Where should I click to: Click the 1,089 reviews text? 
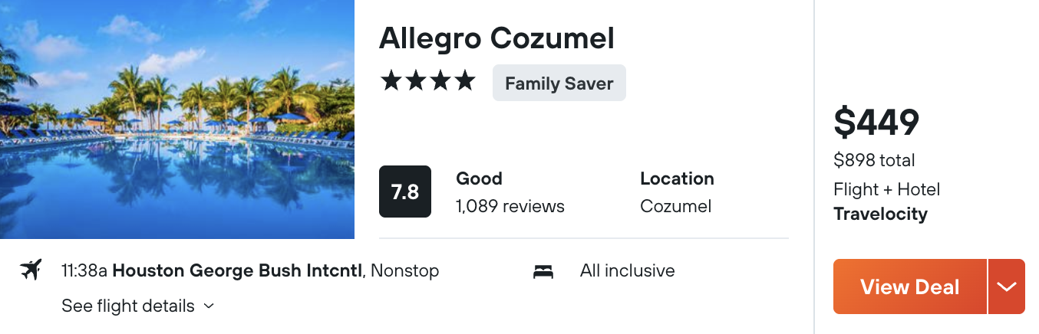[x=510, y=206]
